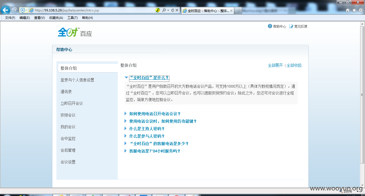The image size is (365, 196).
Task: Collapse the “全时百应”是什么？ question
Action: (x=149, y=78)
